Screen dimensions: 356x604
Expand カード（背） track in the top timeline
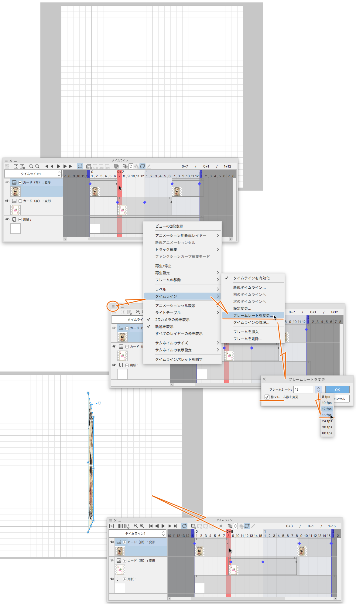(x=20, y=182)
